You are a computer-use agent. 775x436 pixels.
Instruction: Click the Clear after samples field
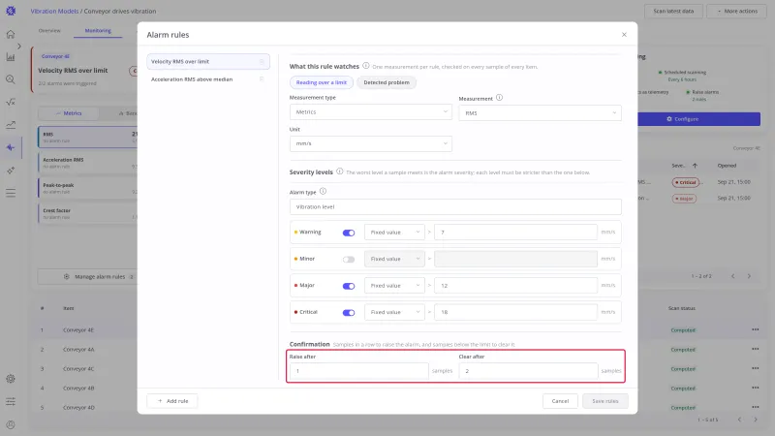pyautogui.click(x=528, y=371)
